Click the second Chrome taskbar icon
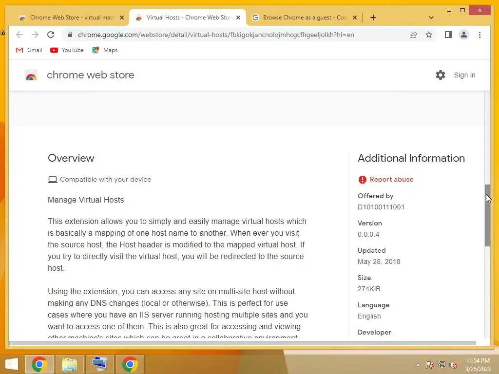 click(130, 364)
